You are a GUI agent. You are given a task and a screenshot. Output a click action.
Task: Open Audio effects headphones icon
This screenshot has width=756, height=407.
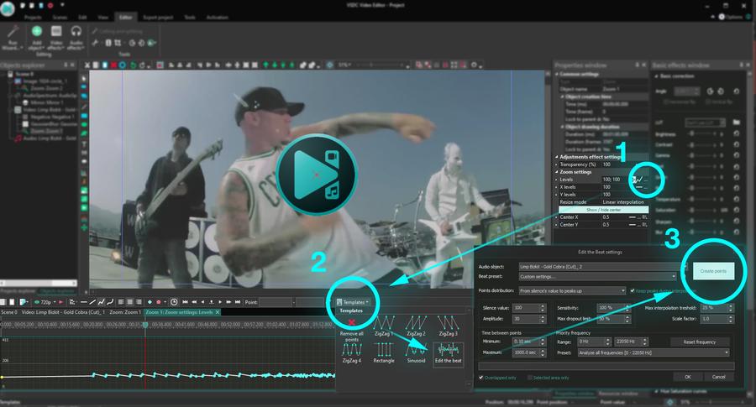pyautogui.click(x=76, y=32)
